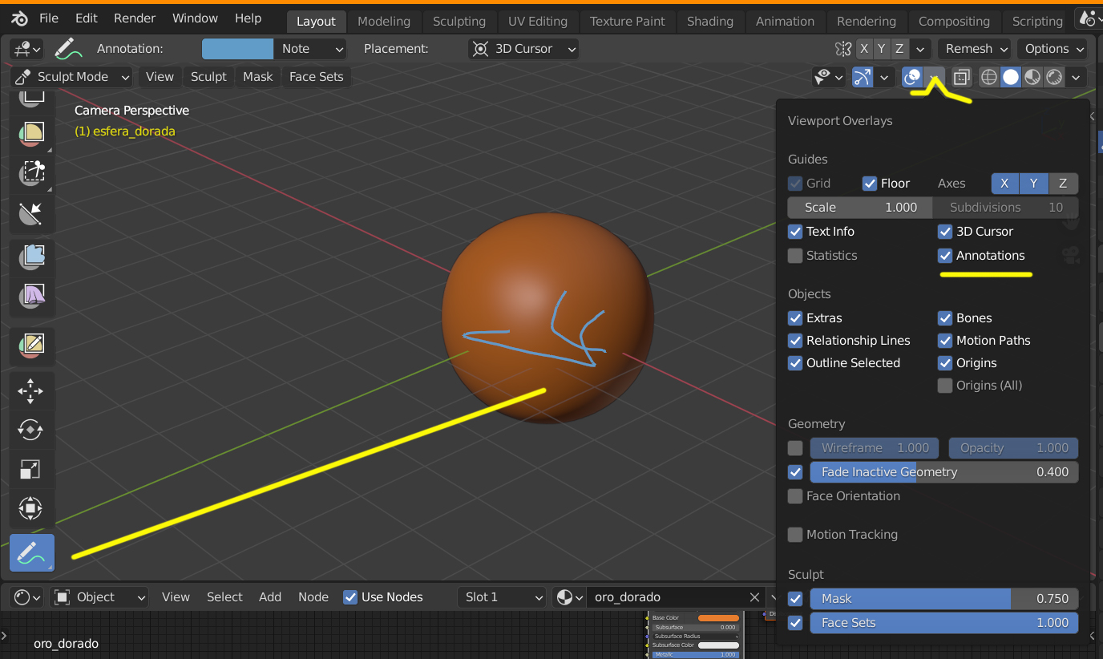This screenshot has width=1103, height=659.
Task: Toggle X-Ray display in viewport header
Action: 962,77
